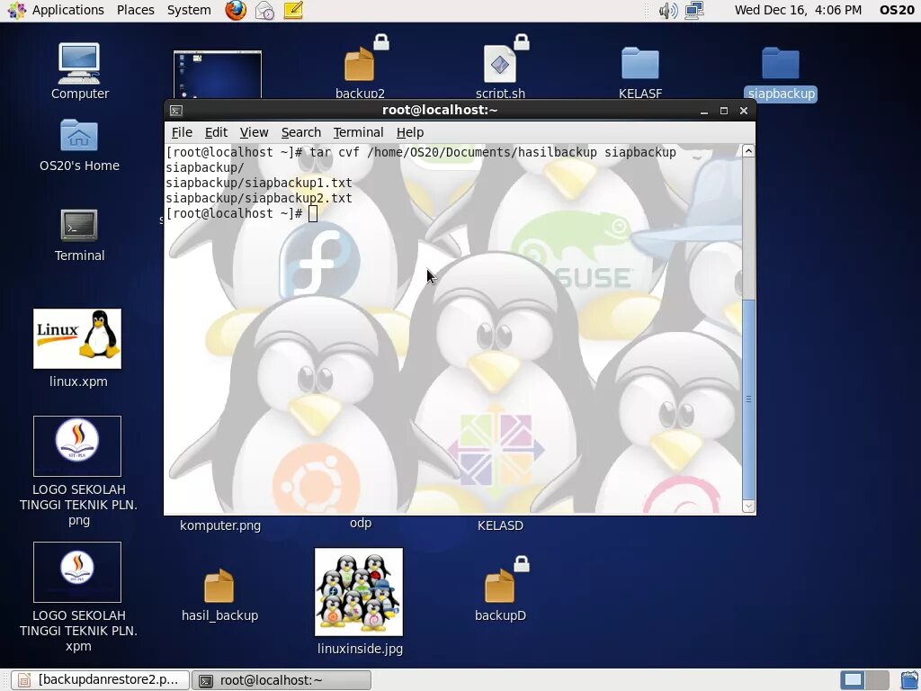Click the terminal command prompt cursor
Image resolution: width=921 pixels, height=691 pixels.
(x=312, y=213)
